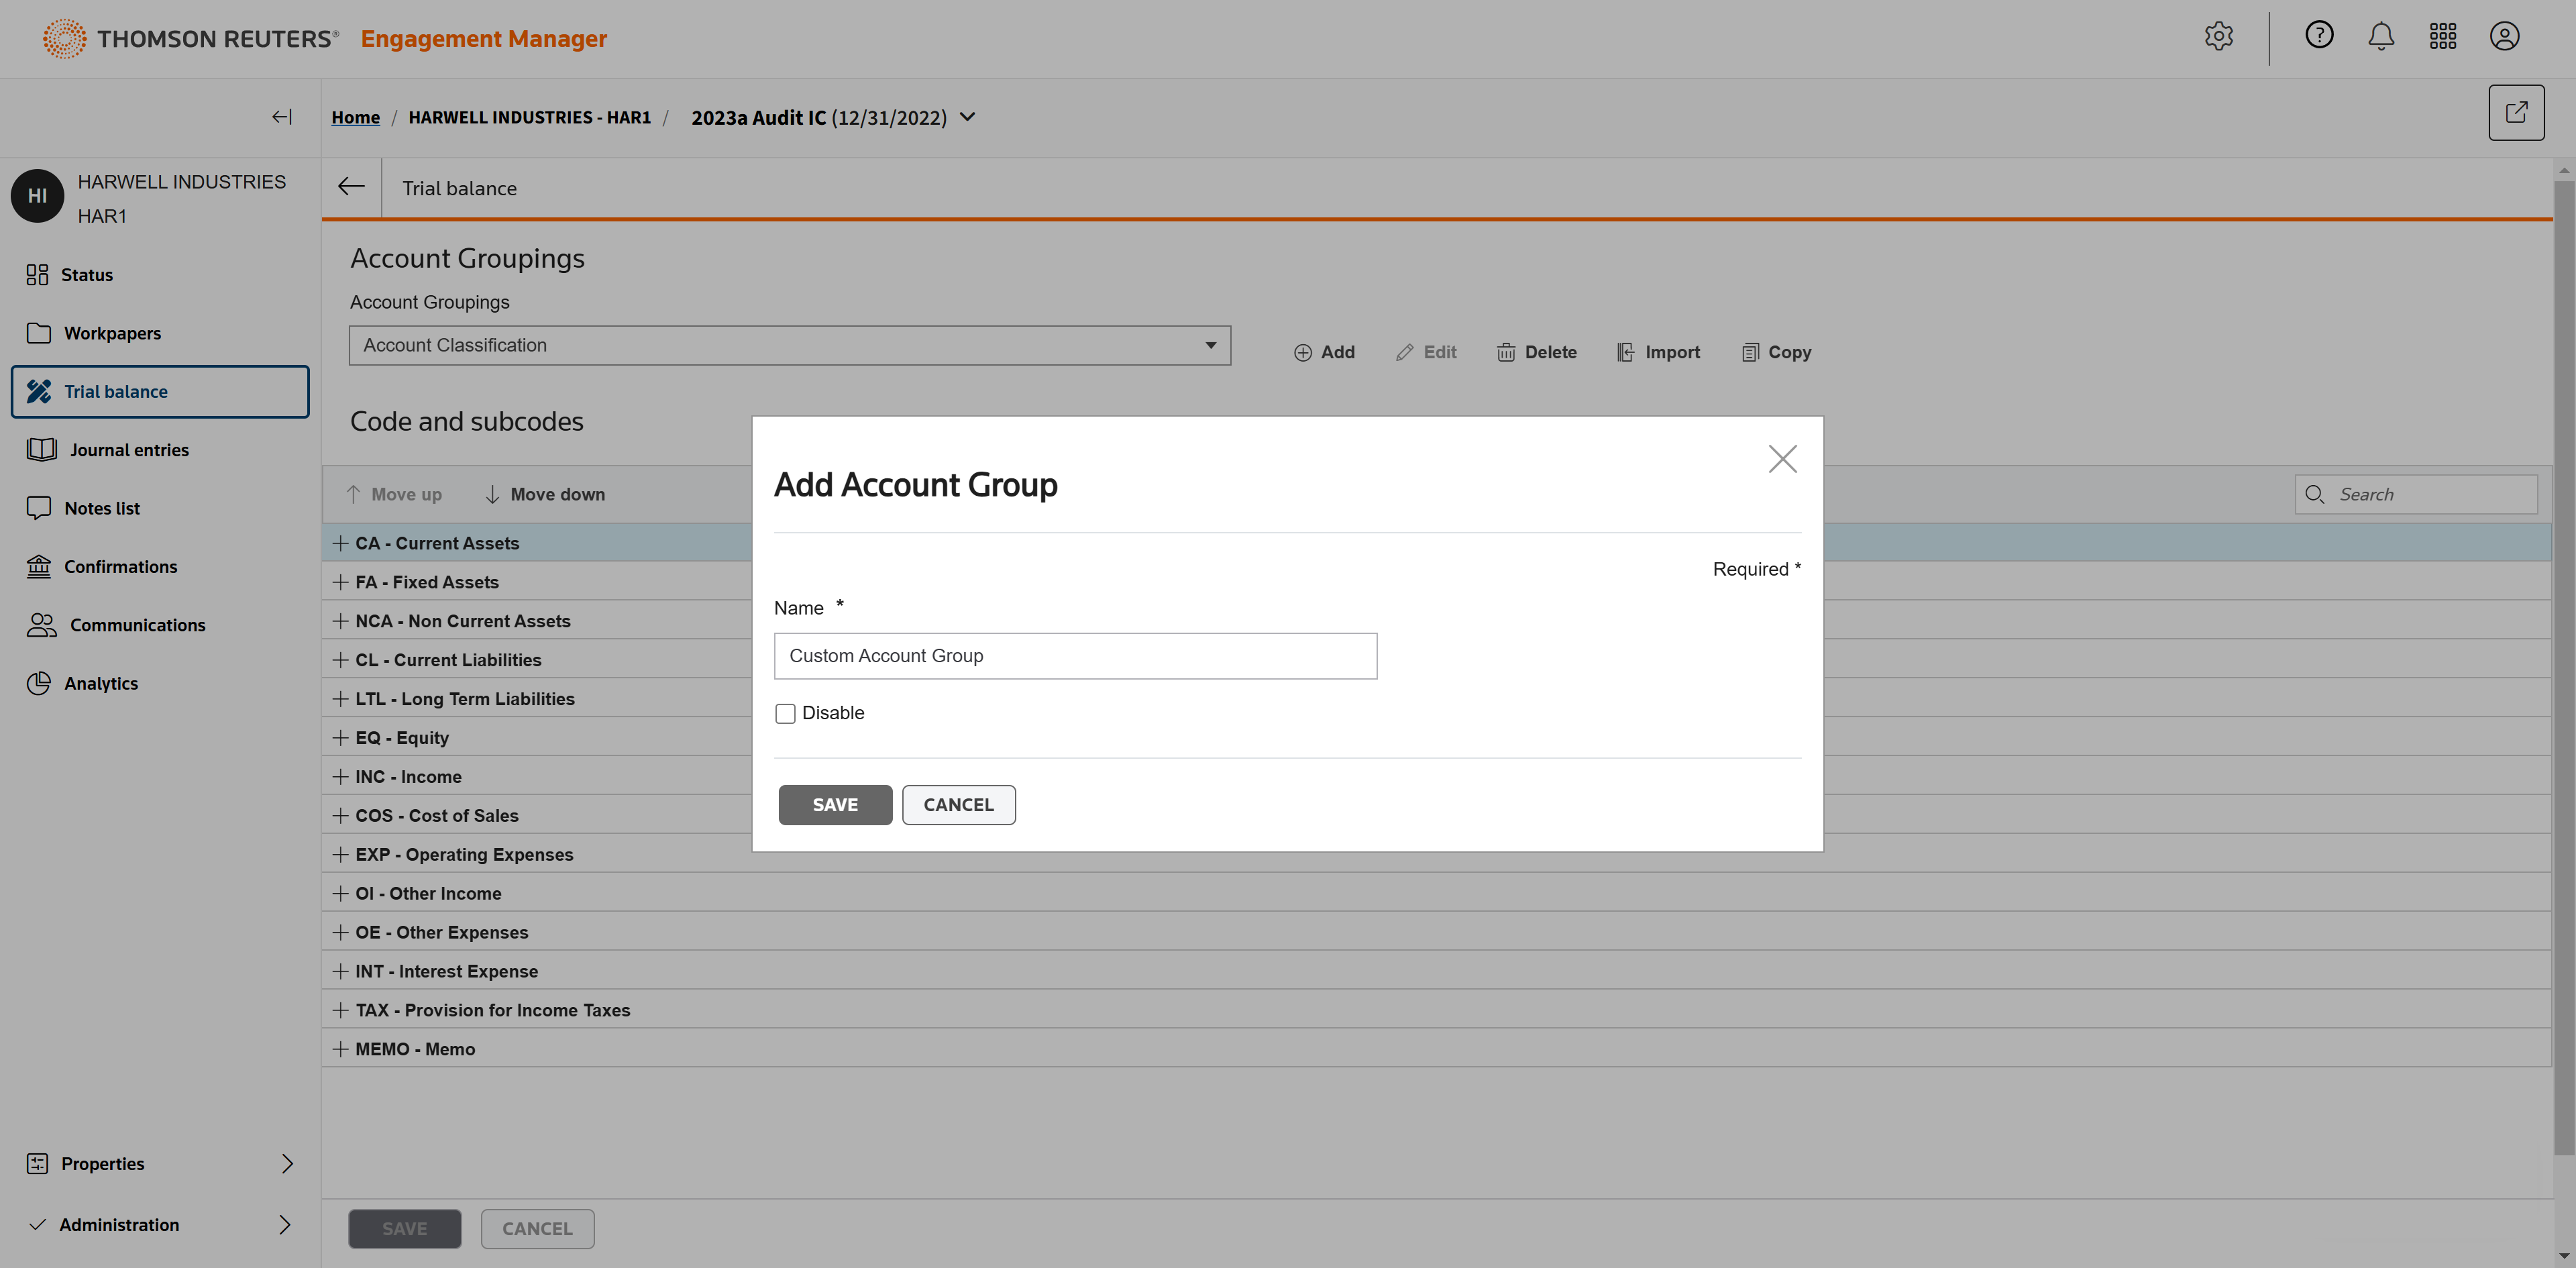Expand the FA - Fixed Assets group
The width and height of the screenshot is (2576, 1268).
[341, 582]
